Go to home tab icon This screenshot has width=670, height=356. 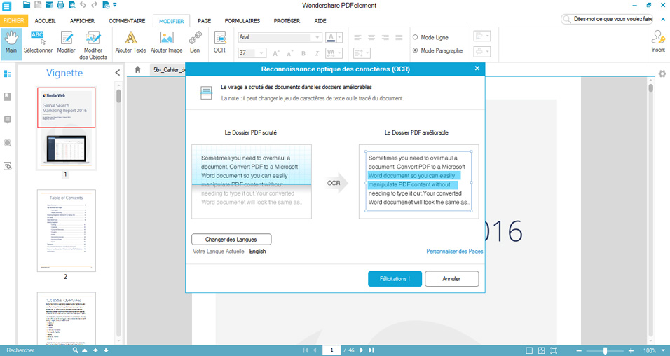tap(137, 69)
